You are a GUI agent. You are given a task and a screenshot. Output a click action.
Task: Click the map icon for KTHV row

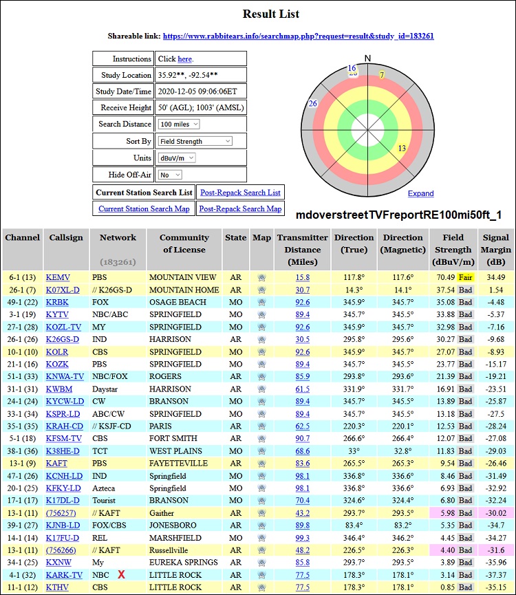point(261,587)
